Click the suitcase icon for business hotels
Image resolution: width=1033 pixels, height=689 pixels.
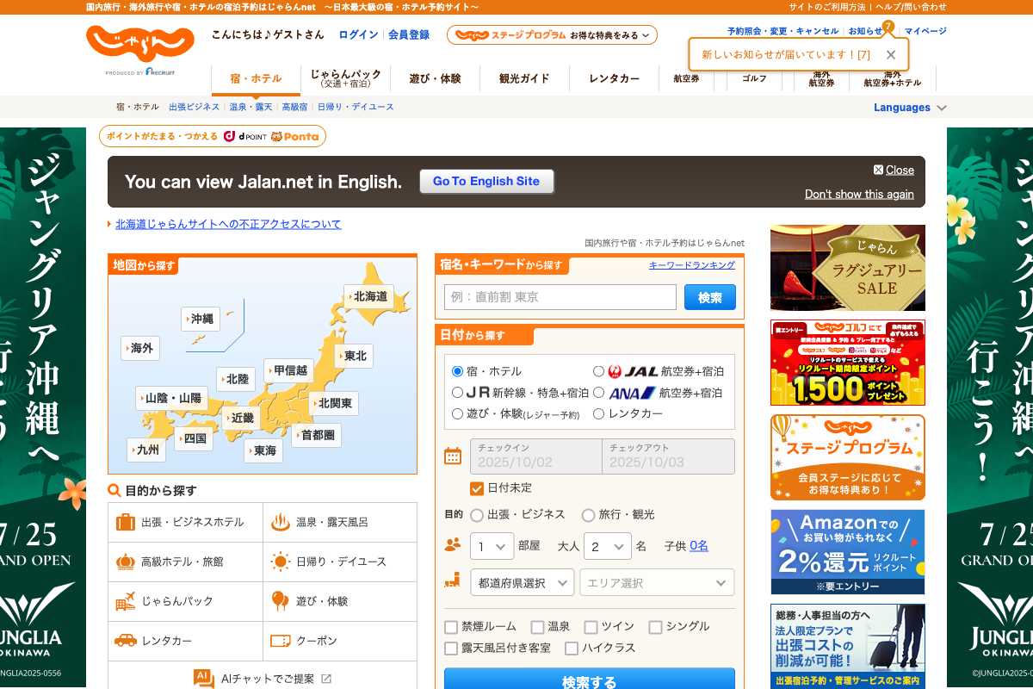click(126, 522)
